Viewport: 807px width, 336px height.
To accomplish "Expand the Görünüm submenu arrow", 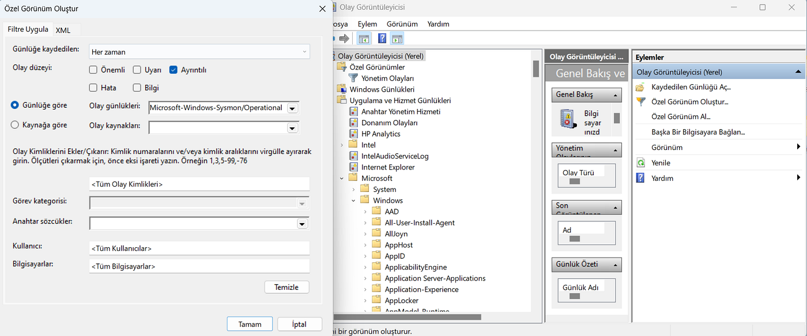I will click(x=799, y=147).
